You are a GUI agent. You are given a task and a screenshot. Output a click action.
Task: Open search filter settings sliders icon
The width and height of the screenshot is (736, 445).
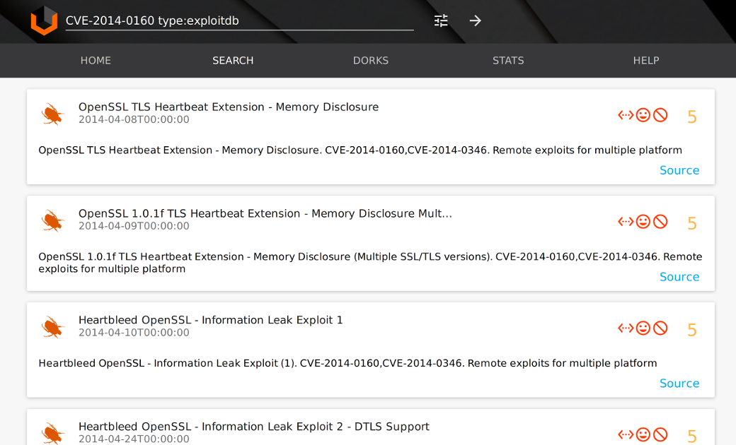[441, 20]
